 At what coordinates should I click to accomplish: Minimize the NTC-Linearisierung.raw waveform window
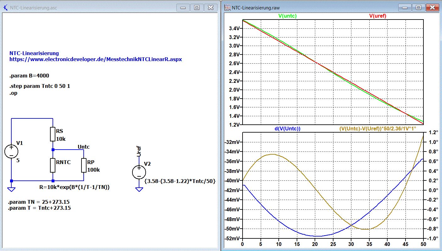(405, 8)
